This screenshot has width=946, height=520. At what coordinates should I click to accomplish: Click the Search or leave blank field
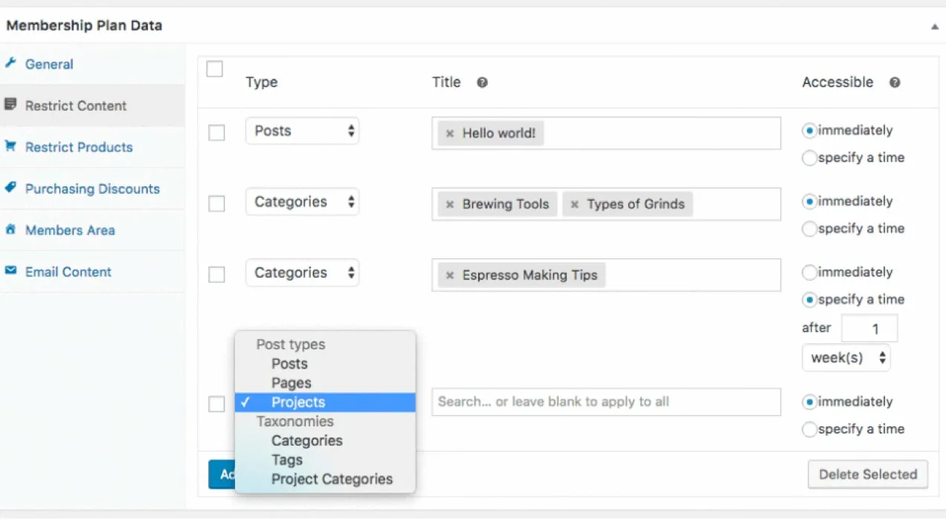pyautogui.click(x=606, y=402)
